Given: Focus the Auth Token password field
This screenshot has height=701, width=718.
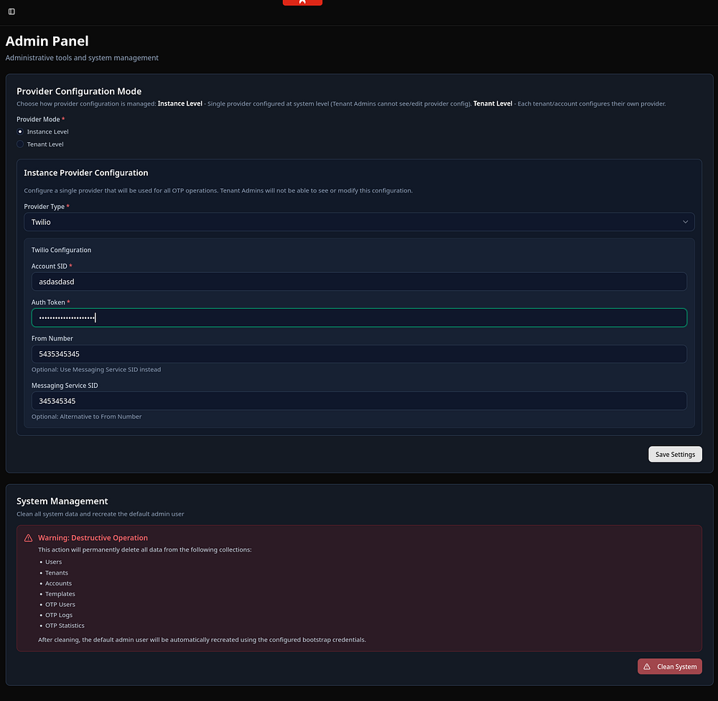Looking at the screenshot, I should click(359, 317).
